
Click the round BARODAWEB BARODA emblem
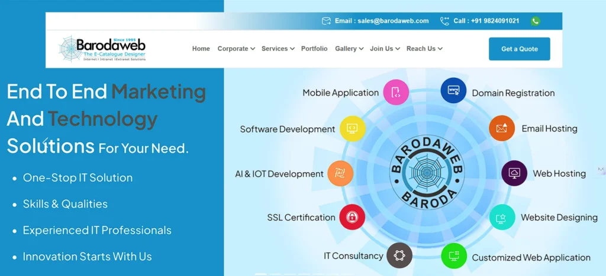pyautogui.click(x=427, y=172)
